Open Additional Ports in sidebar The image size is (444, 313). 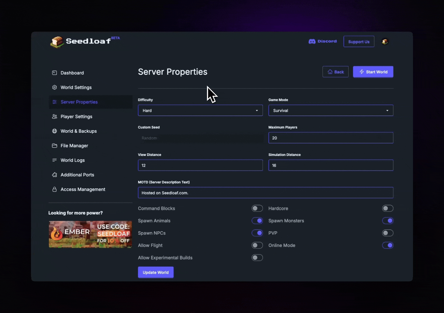coord(90,175)
